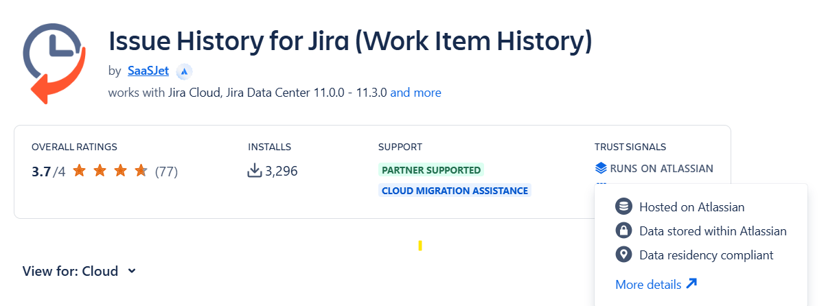Click the Data stored within Atlassian lock icon
Image resolution: width=837 pixels, height=306 pixels.
[x=623, y=231]
